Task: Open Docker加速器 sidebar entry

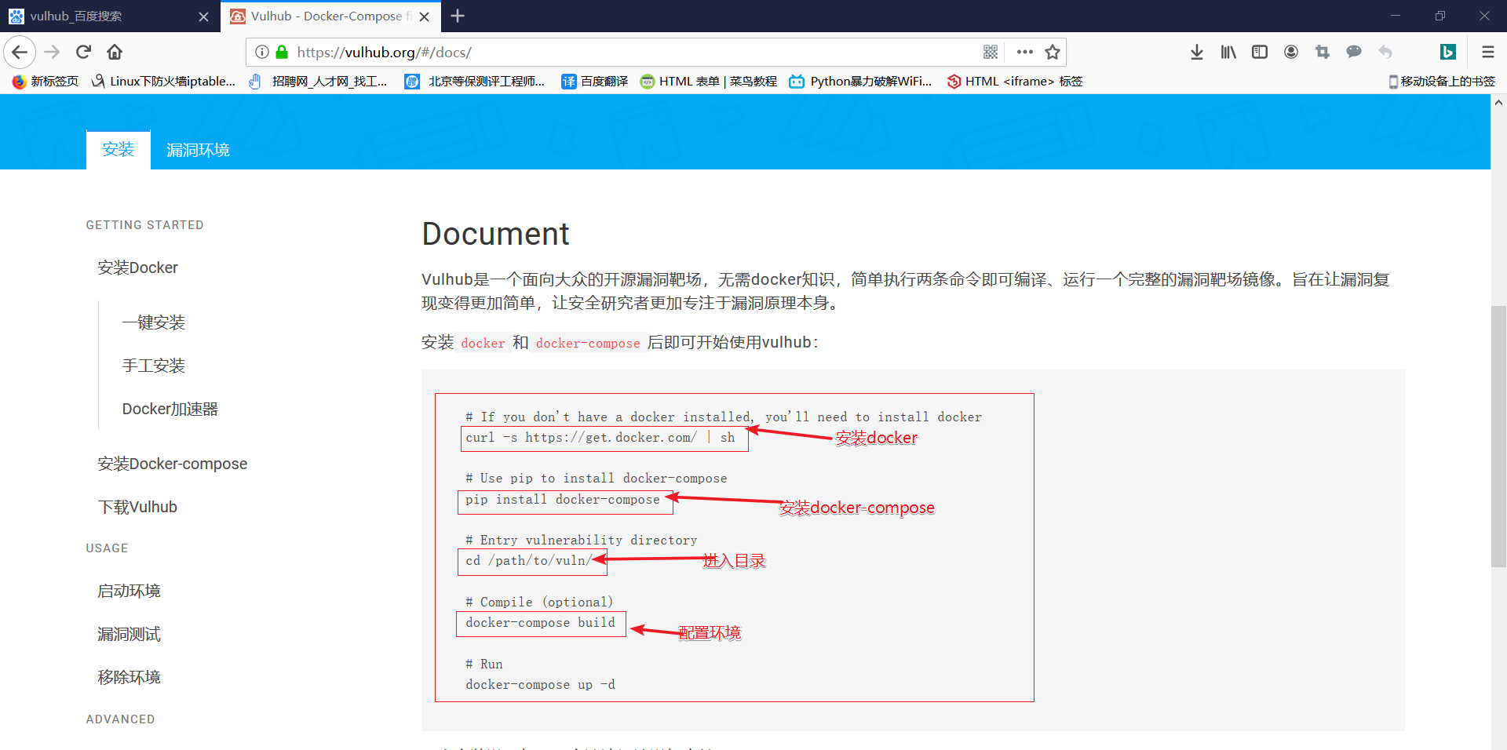Action: coord(170,409)
